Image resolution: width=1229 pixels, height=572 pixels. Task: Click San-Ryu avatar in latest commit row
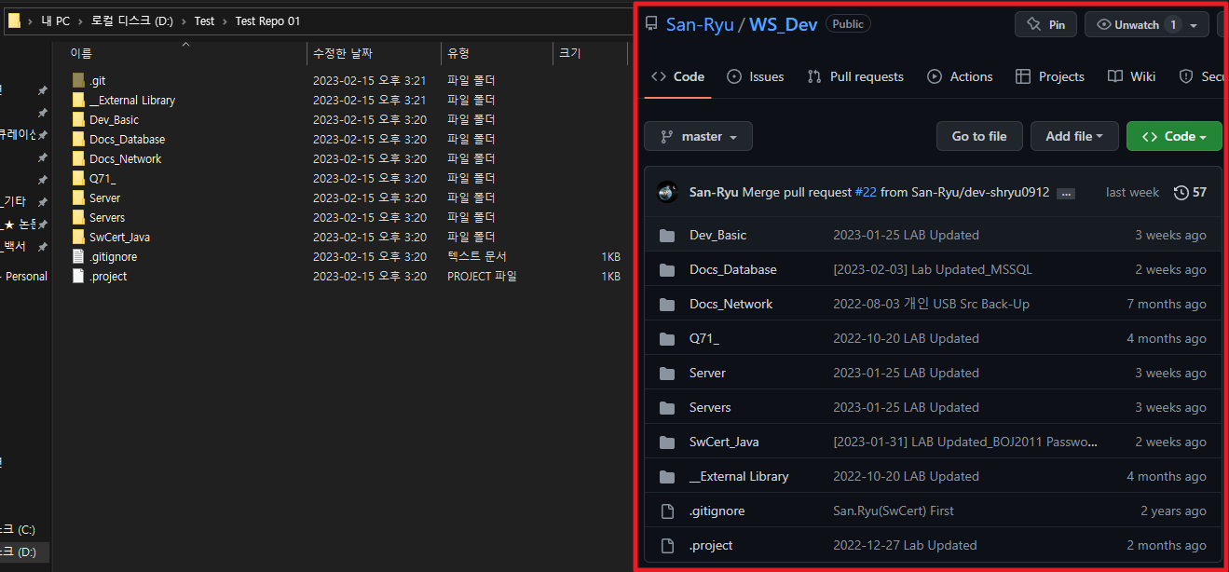click(x=667, y=192)
